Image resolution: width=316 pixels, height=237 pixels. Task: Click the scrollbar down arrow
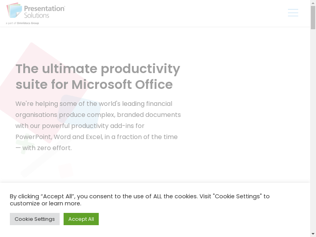[x=313, y=233]
